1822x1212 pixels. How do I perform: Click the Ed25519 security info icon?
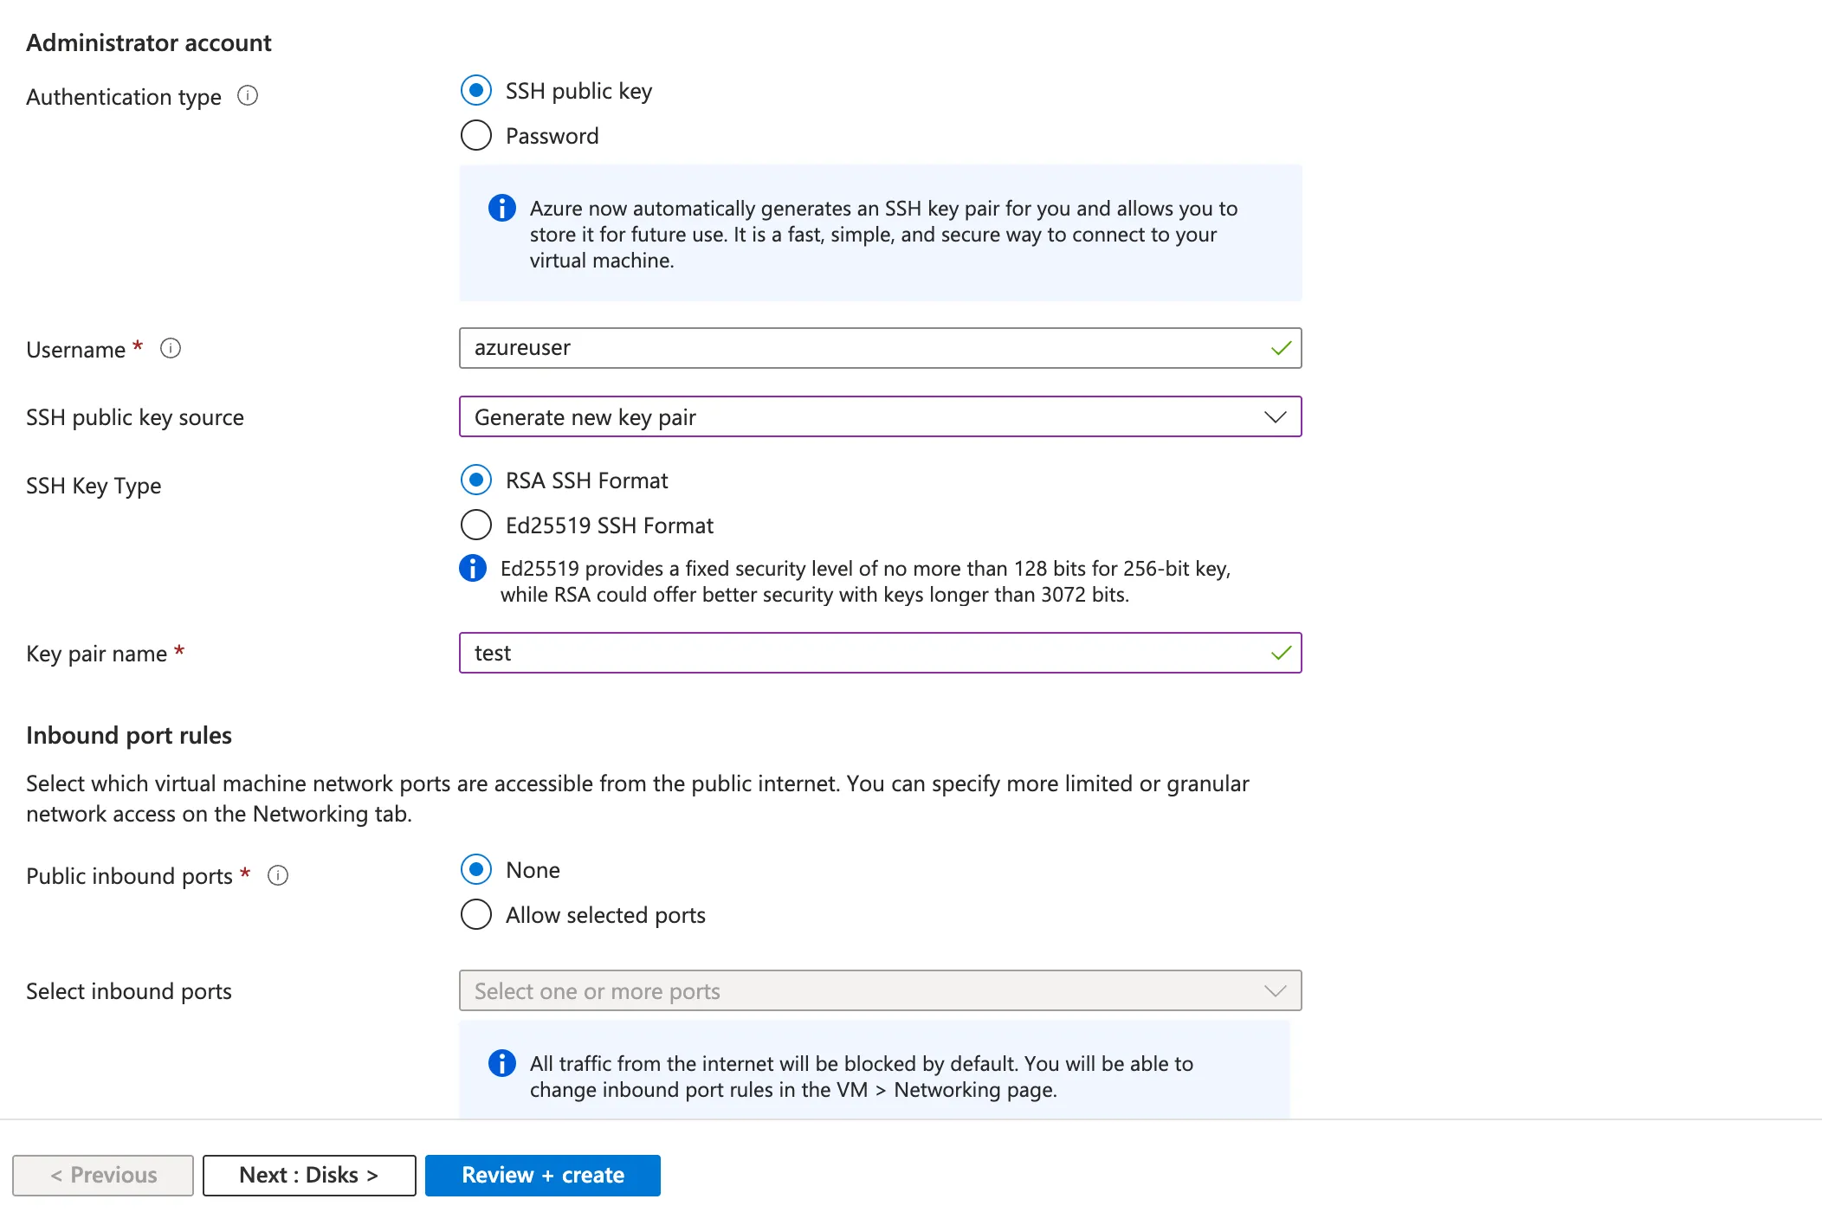[473, 568]
